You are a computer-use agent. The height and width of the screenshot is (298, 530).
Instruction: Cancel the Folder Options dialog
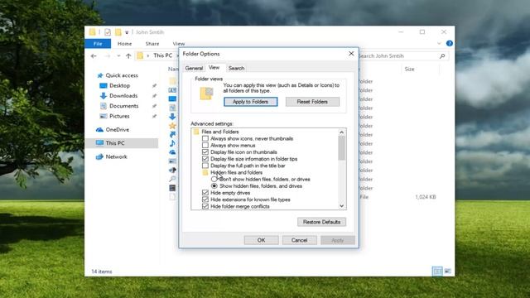pos(299,240)
